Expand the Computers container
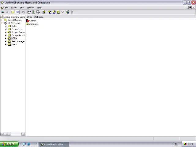196x147 pixels. (6, 29)
